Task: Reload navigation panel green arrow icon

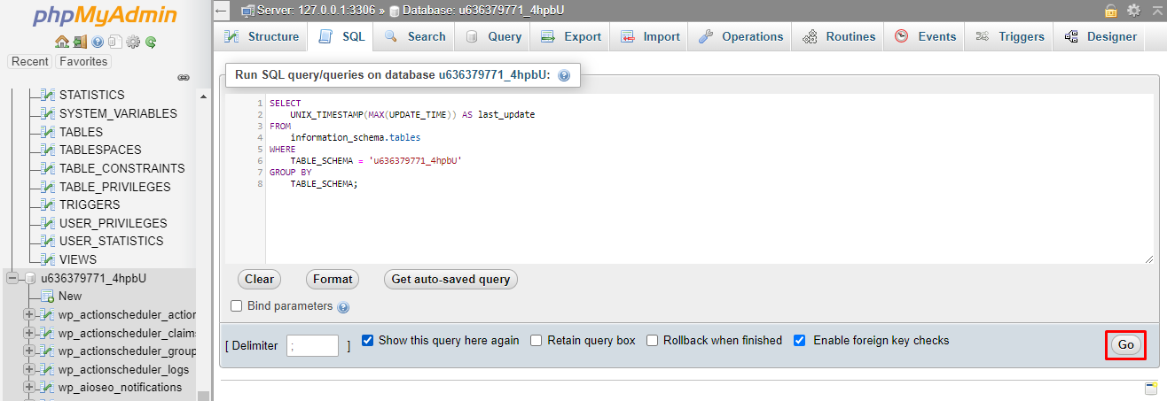Action: point(151,42)
